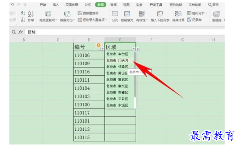This screenshot has height=148, width=238.
Task: Choose 北京市 平谷区 from the list
Action: tap(117, 99)
